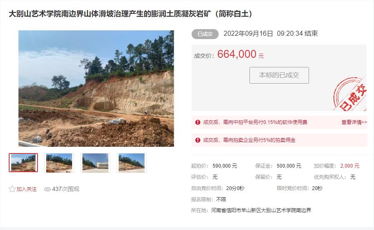This screenshot has height=230, width=374.
Task: Click the 本标的已成交 button
Action: (279, 75)
